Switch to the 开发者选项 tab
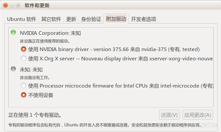 (x=144, y=19)
